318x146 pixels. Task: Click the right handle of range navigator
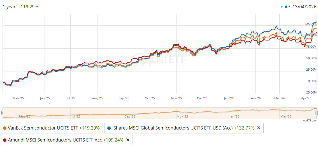(x=316, y=113)
